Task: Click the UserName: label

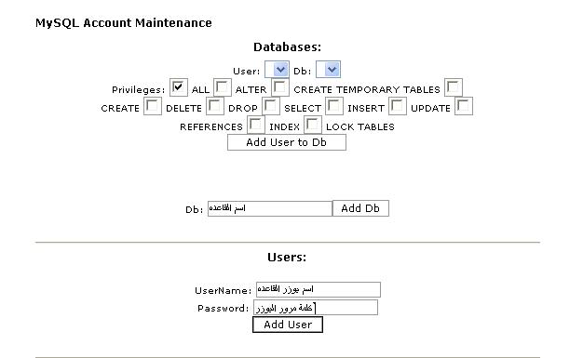Action: click(x=224, y=290)
